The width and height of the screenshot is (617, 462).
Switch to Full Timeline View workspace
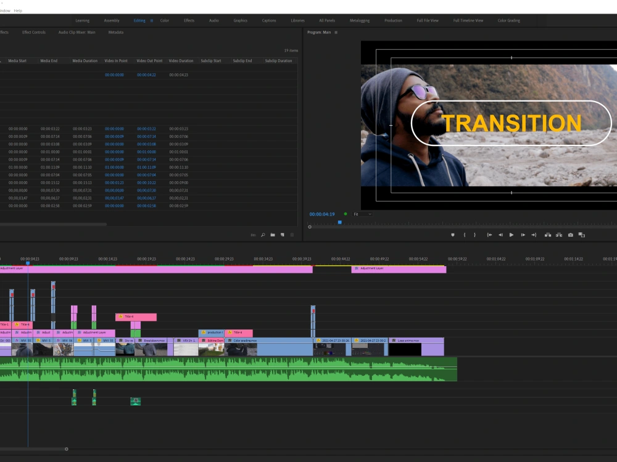[x=468, y=20]
